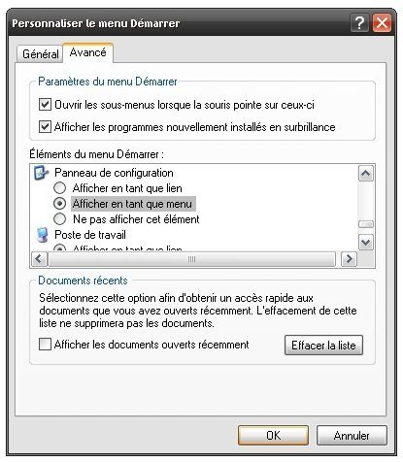Click the list's scroll up arrow

pyautogui.click(x=366, y=174)
